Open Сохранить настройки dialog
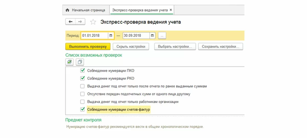This screenshot has width=307, height=138. (220, 47)
